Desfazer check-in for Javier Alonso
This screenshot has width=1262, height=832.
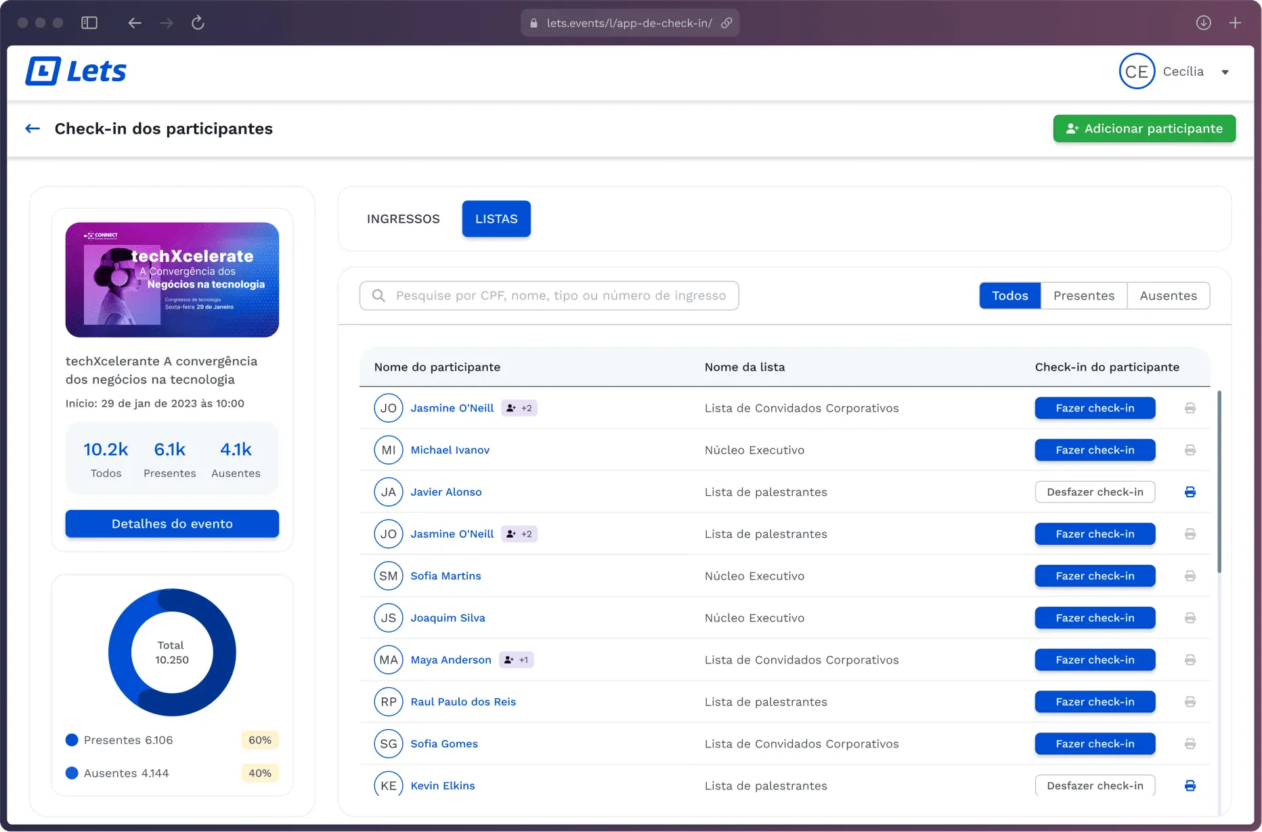click(1095, 492)
